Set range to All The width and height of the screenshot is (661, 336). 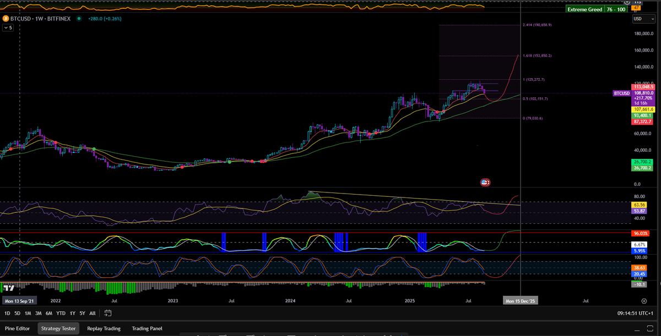93,313
